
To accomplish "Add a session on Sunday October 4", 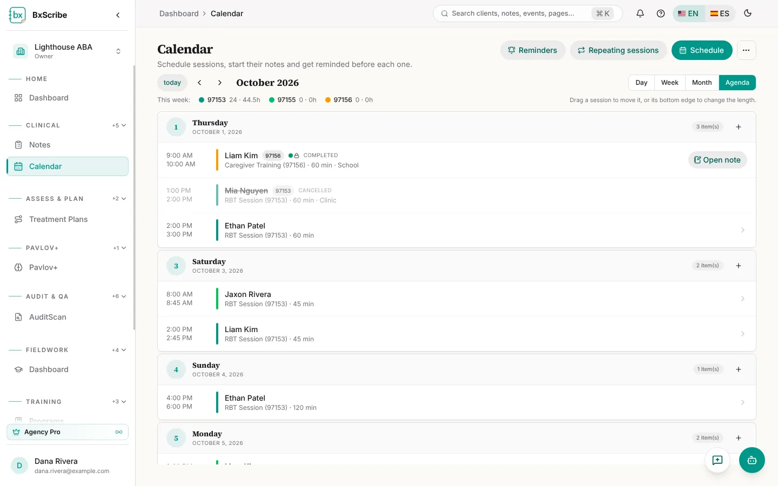I will point(739,369).
